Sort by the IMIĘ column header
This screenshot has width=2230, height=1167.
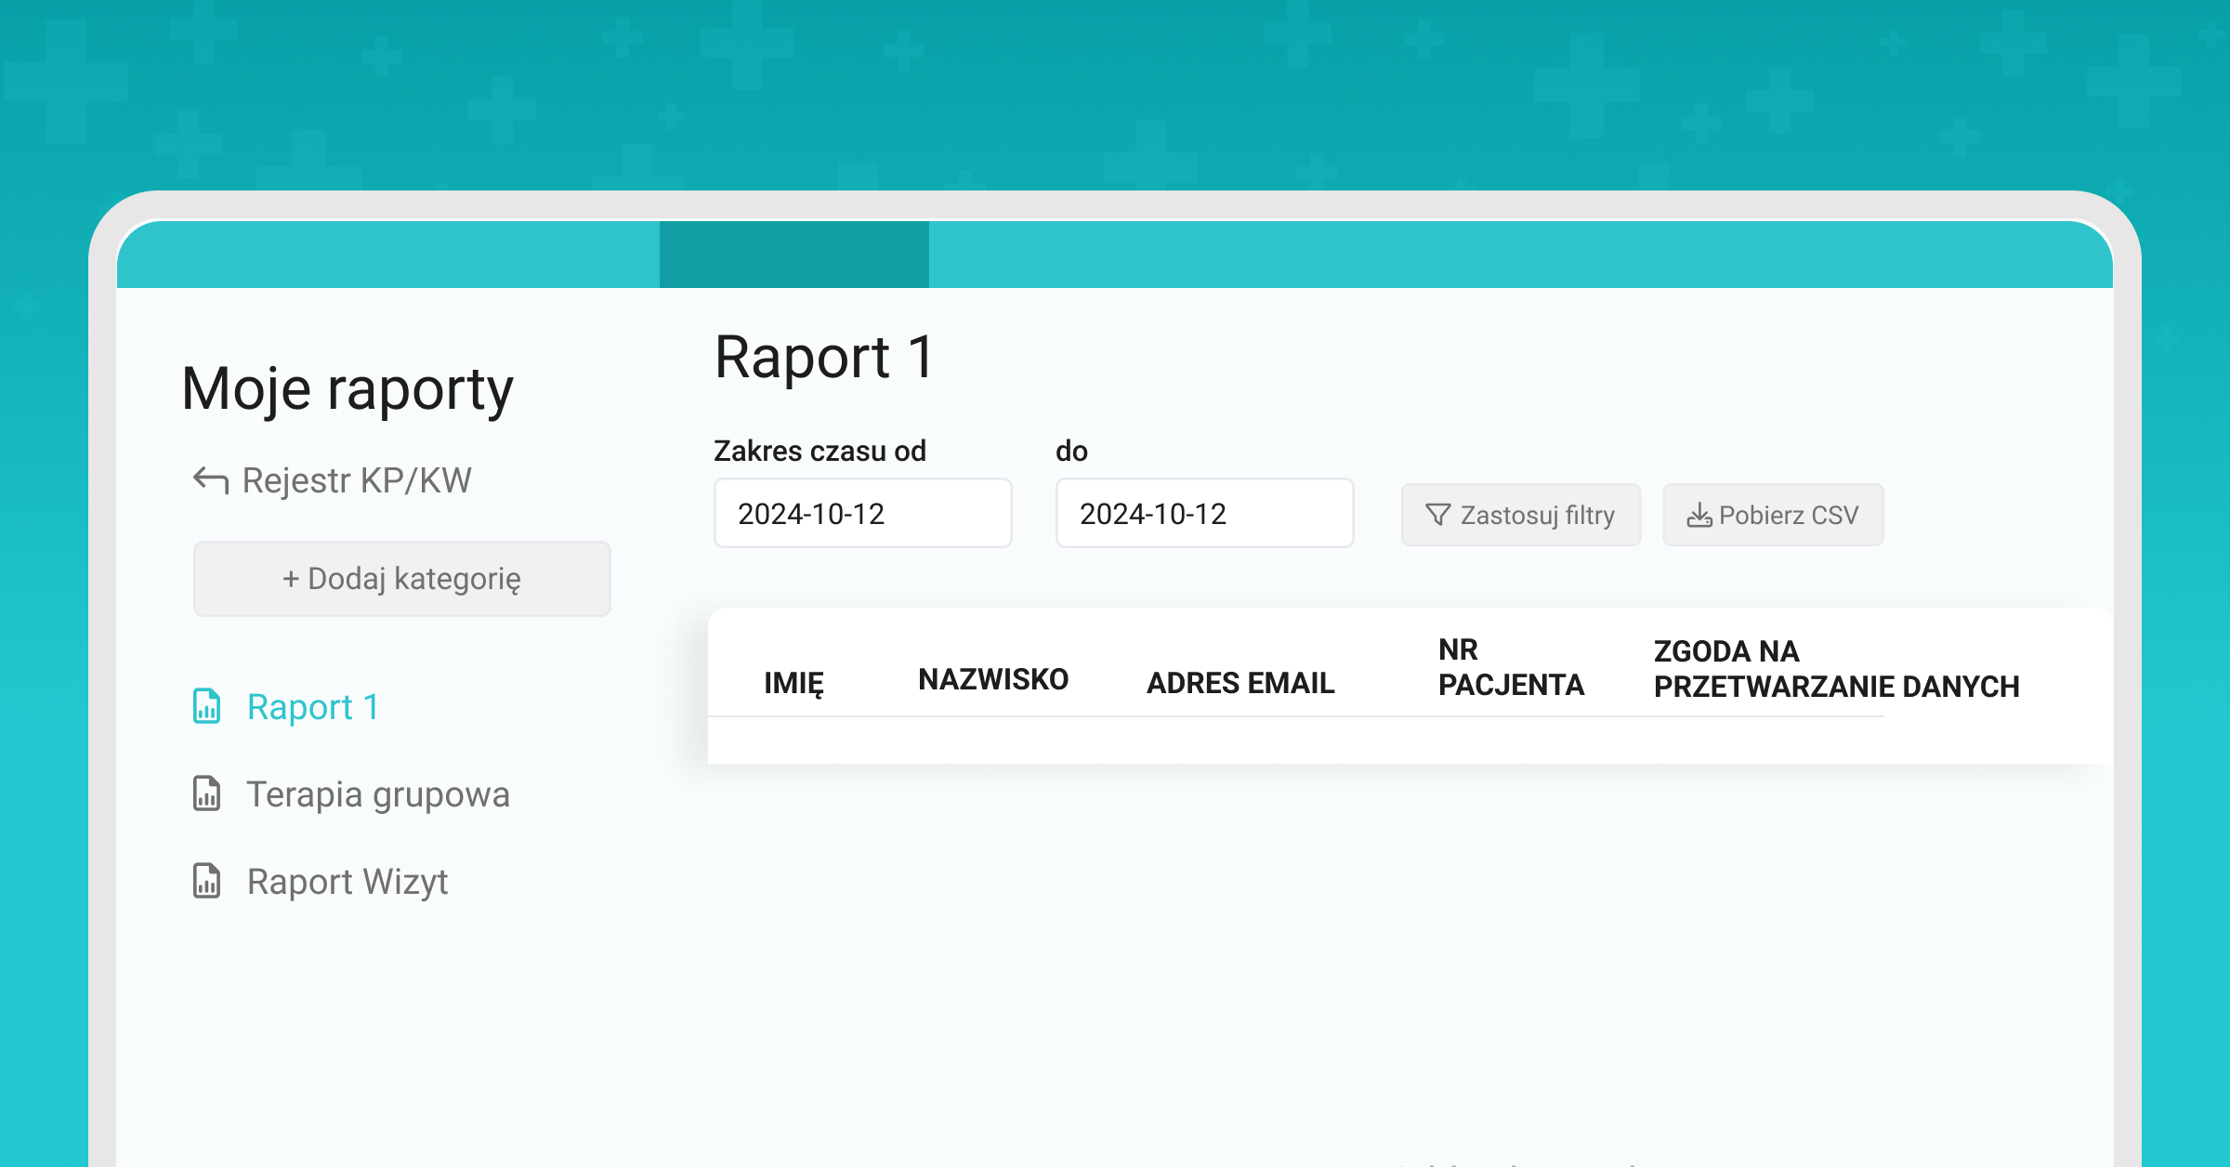coord(794,683)
